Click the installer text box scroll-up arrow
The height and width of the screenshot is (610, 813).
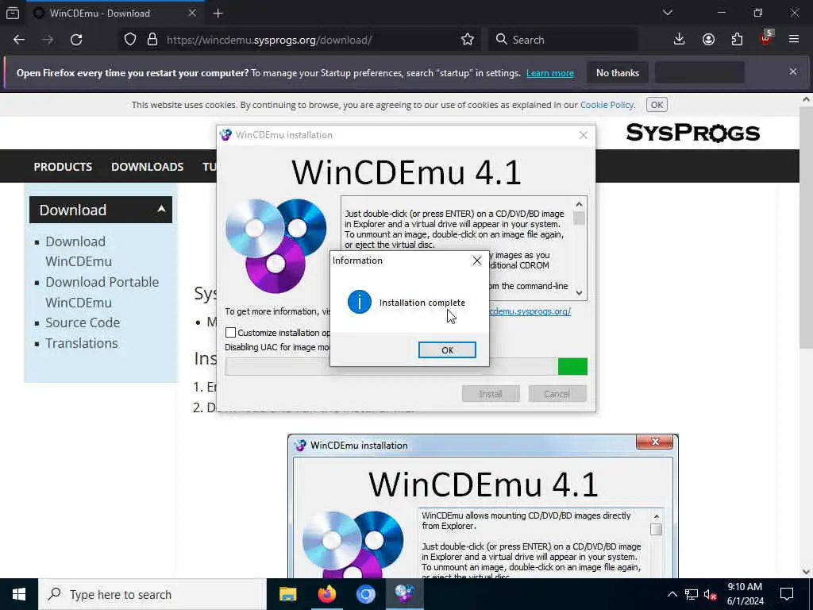579,204
